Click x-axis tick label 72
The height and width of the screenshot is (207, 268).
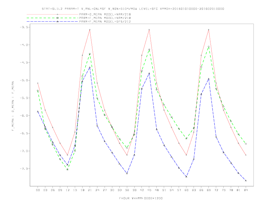coord(216,190)
